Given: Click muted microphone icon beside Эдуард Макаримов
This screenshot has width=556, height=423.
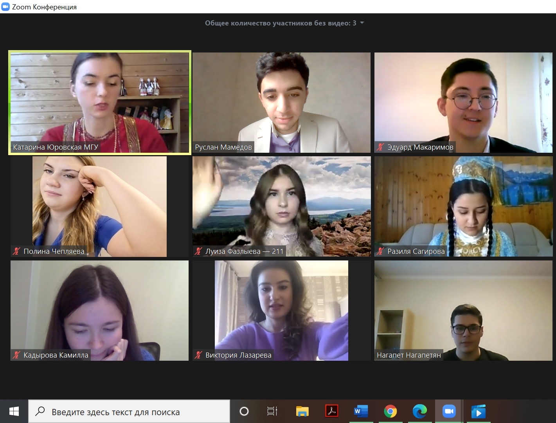Looking at the screenshot, I should click(380, 147).
